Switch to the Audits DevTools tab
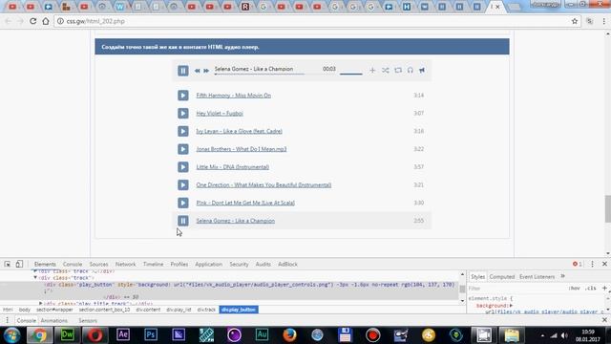This screenshot has width=611, height=344. click(x=263, y=264)
